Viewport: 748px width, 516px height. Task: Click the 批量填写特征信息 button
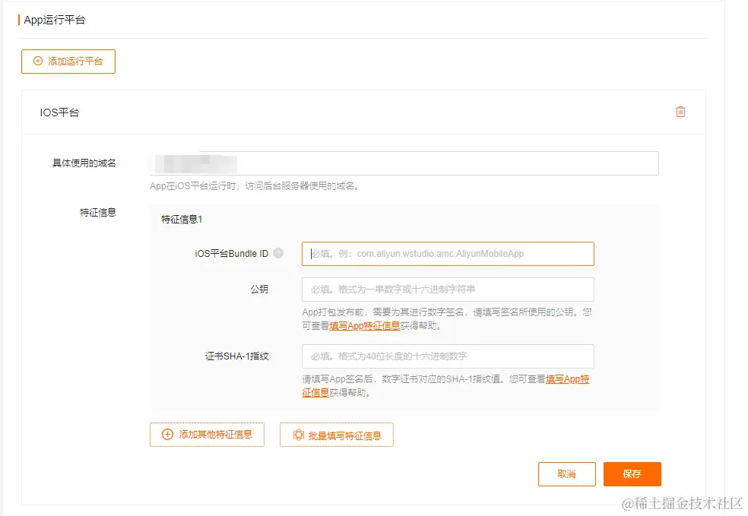click(337, 435)
